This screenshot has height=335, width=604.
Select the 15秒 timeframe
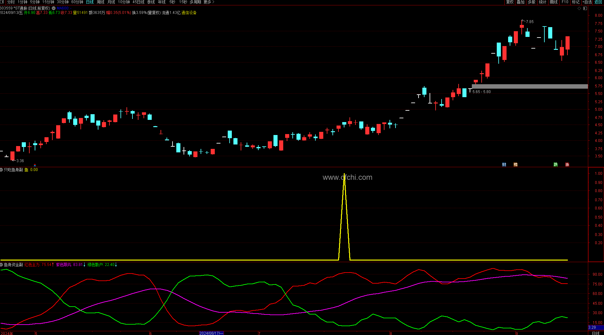[x=183, y=2]
